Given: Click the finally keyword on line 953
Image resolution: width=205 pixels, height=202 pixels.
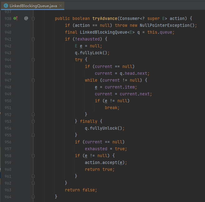Looking at the screenshot, I should (89, 122).
